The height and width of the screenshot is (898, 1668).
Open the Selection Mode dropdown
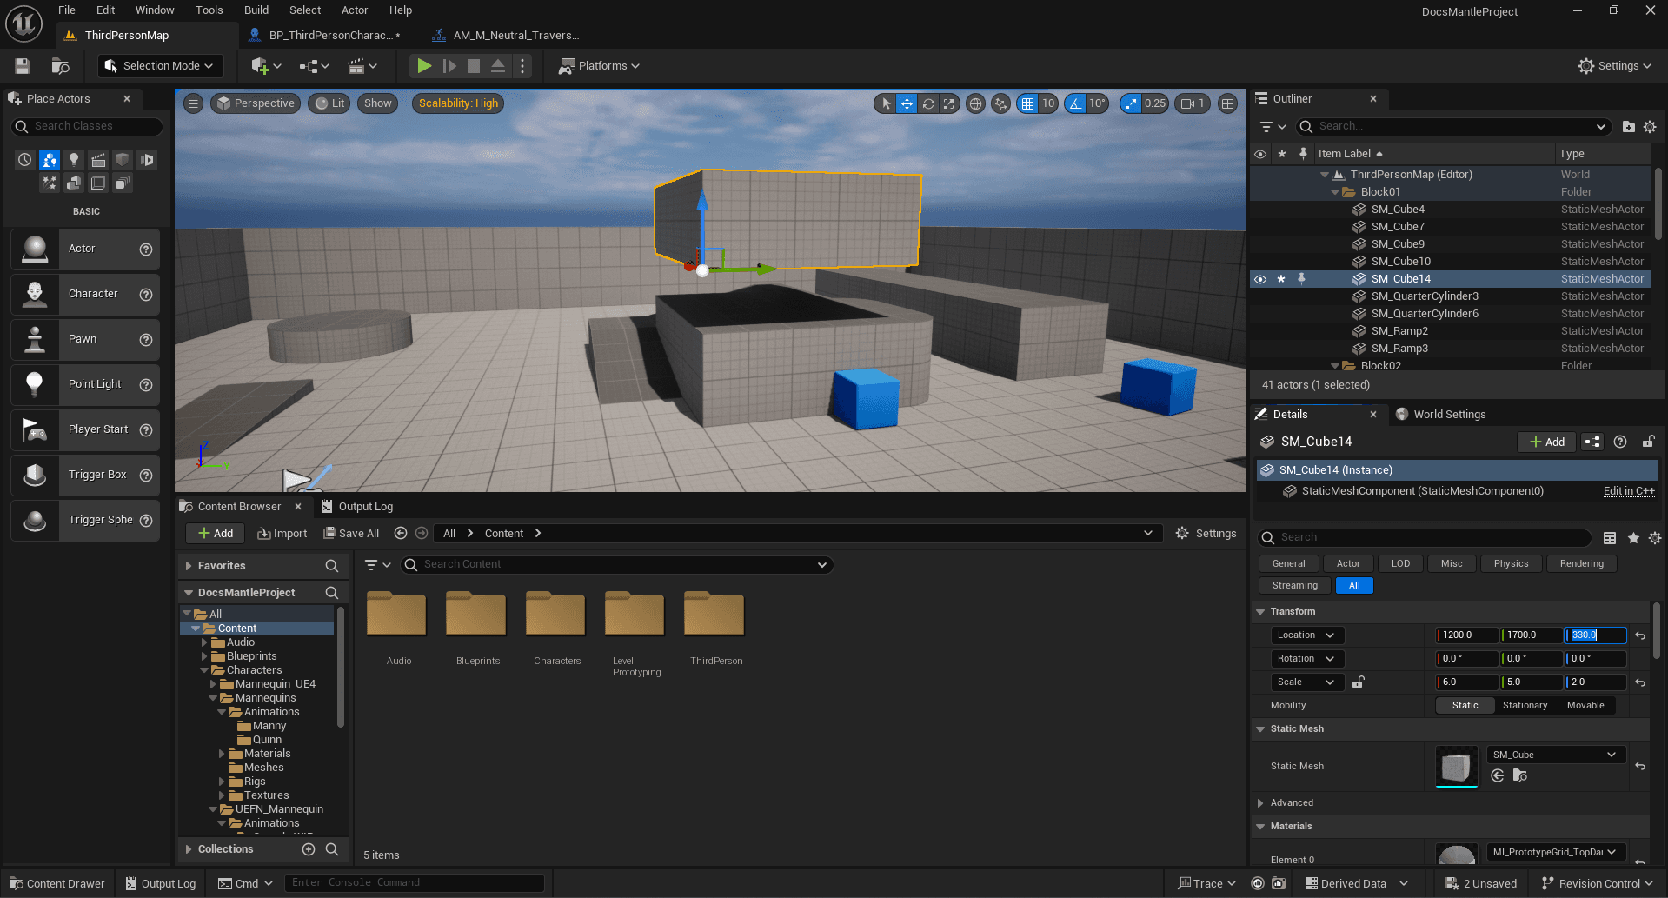159,66
